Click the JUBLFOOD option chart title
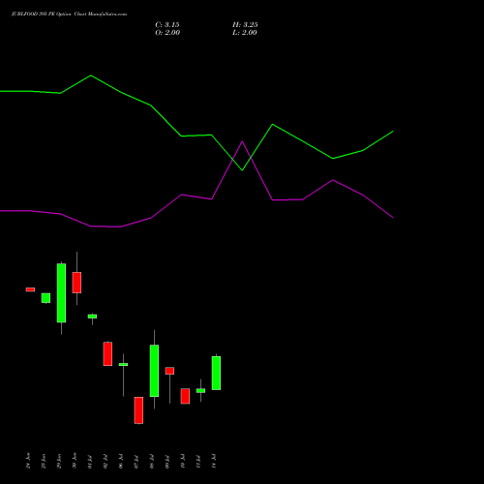Image resolution: width=484 pixels, height=484 pixels. (x=69, y=15)
